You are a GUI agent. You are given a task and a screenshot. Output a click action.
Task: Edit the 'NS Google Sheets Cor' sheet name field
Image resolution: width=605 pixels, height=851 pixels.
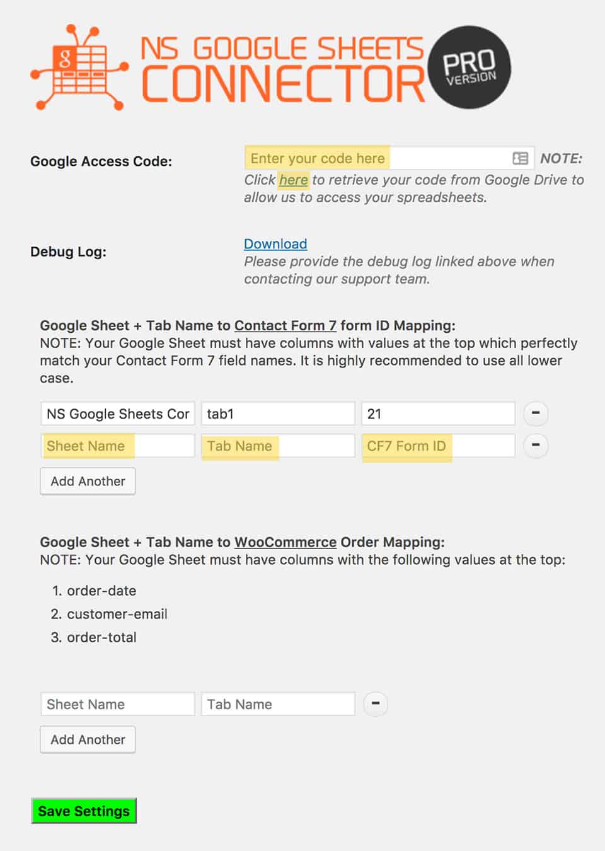pyautogui.click(x=118, y=414)
